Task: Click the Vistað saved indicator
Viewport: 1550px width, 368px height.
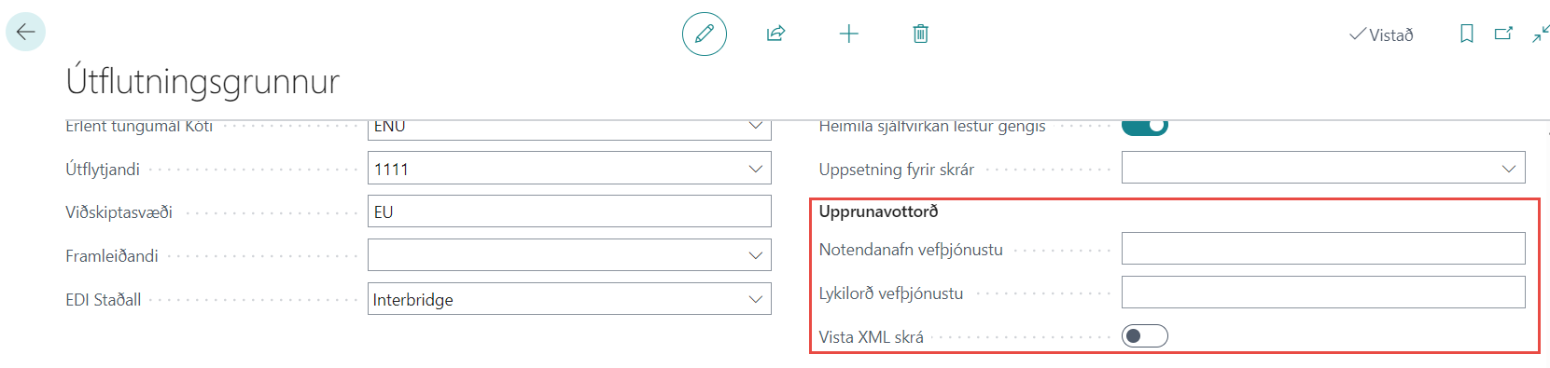Action: click(x=1381, y=34)
